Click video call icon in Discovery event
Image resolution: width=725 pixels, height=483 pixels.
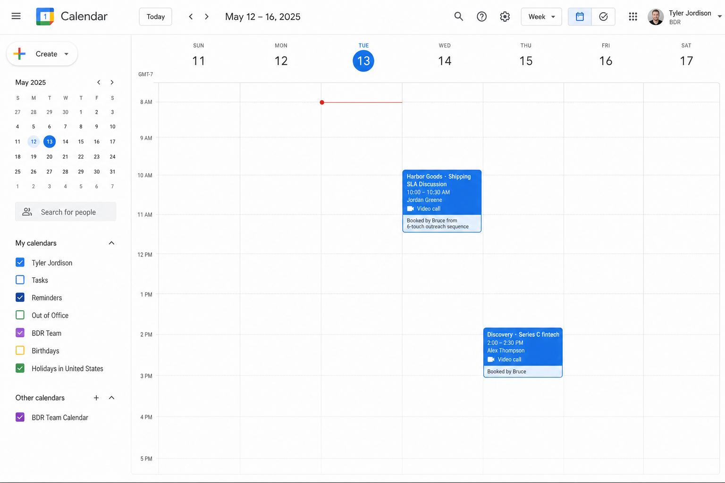pyautogui.click(x=491, y=359)
